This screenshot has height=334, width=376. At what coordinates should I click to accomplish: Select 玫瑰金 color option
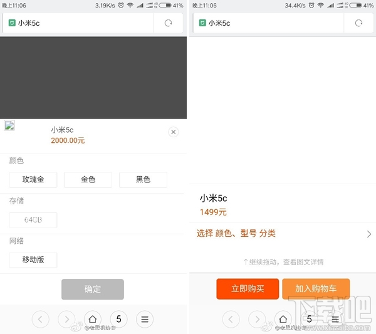point(33,180)
